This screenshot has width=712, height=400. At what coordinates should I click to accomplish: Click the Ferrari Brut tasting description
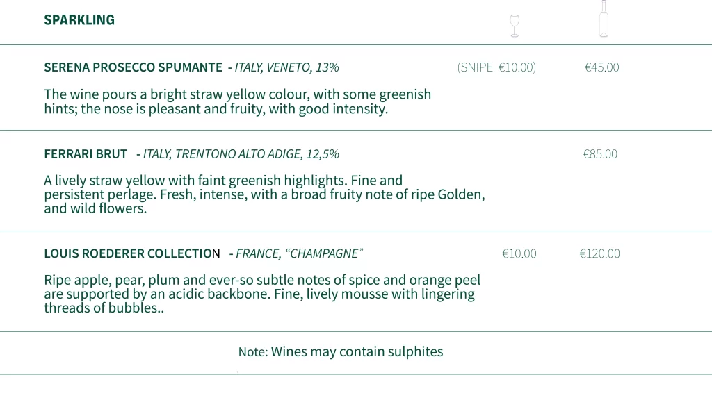(x=264, y=194)
